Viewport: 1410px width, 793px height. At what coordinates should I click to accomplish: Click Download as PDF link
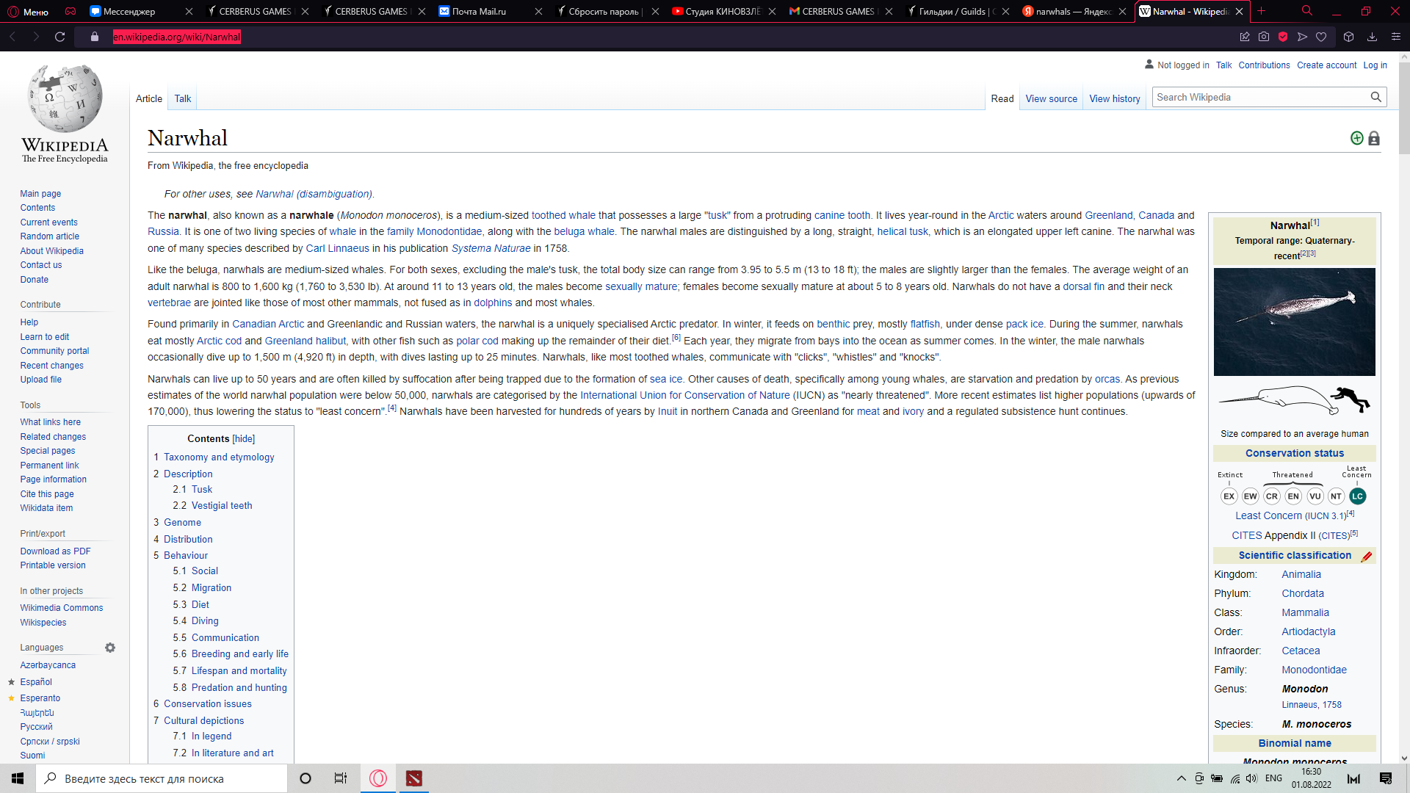(56, 551)
